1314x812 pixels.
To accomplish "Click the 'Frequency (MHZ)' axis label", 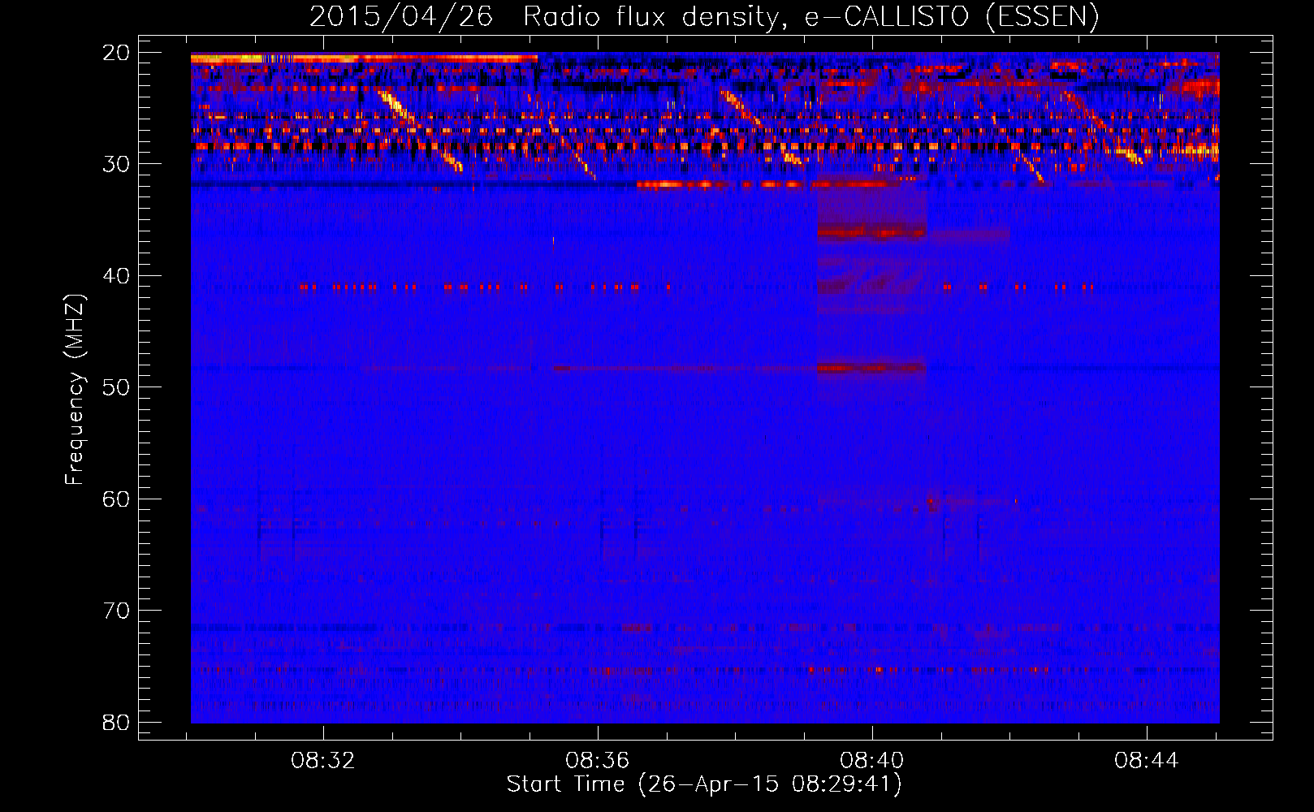I will [x=75, y=389].
